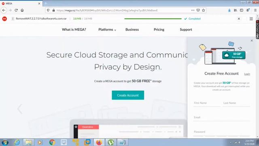Go back using the browser back arrow

pos(4,10)
